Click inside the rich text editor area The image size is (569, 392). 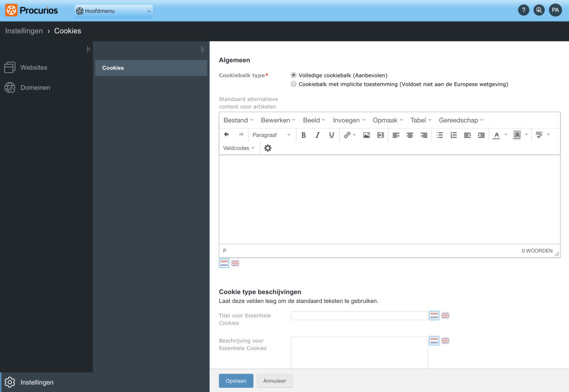pyautogui.click(x=389, y=200)
